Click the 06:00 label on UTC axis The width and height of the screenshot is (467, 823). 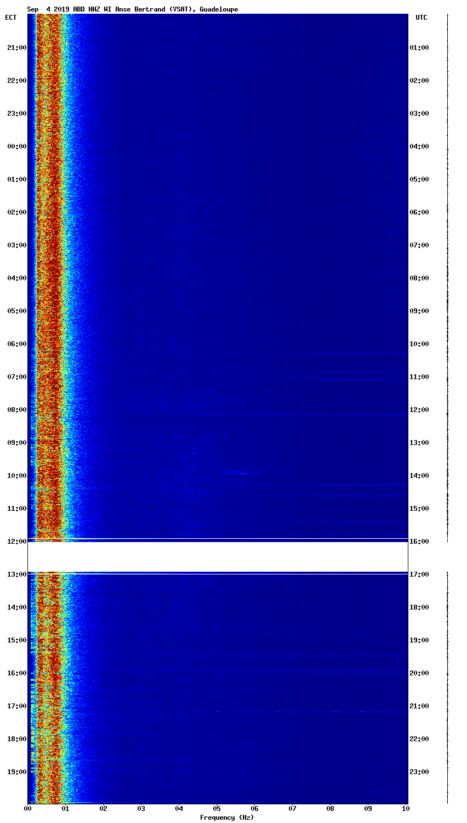(x=419, y=212)
